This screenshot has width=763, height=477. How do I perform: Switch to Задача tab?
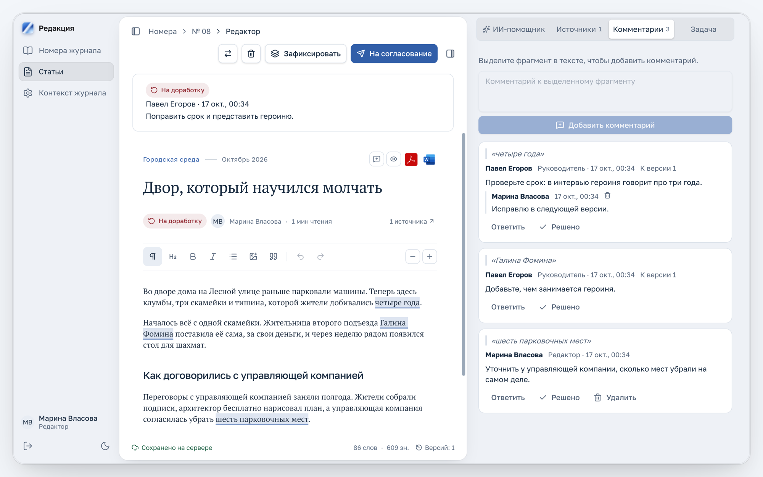(x=703, y=29)
